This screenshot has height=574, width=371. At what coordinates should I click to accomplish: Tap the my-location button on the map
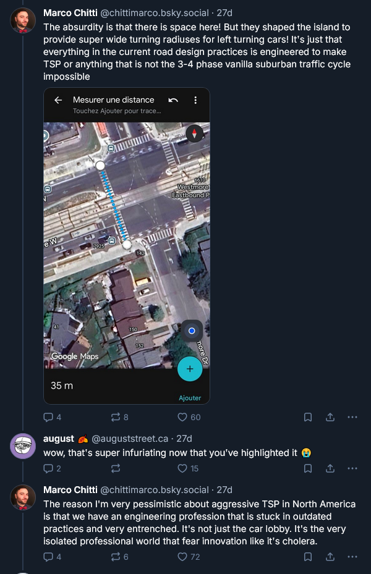[192, 331]
